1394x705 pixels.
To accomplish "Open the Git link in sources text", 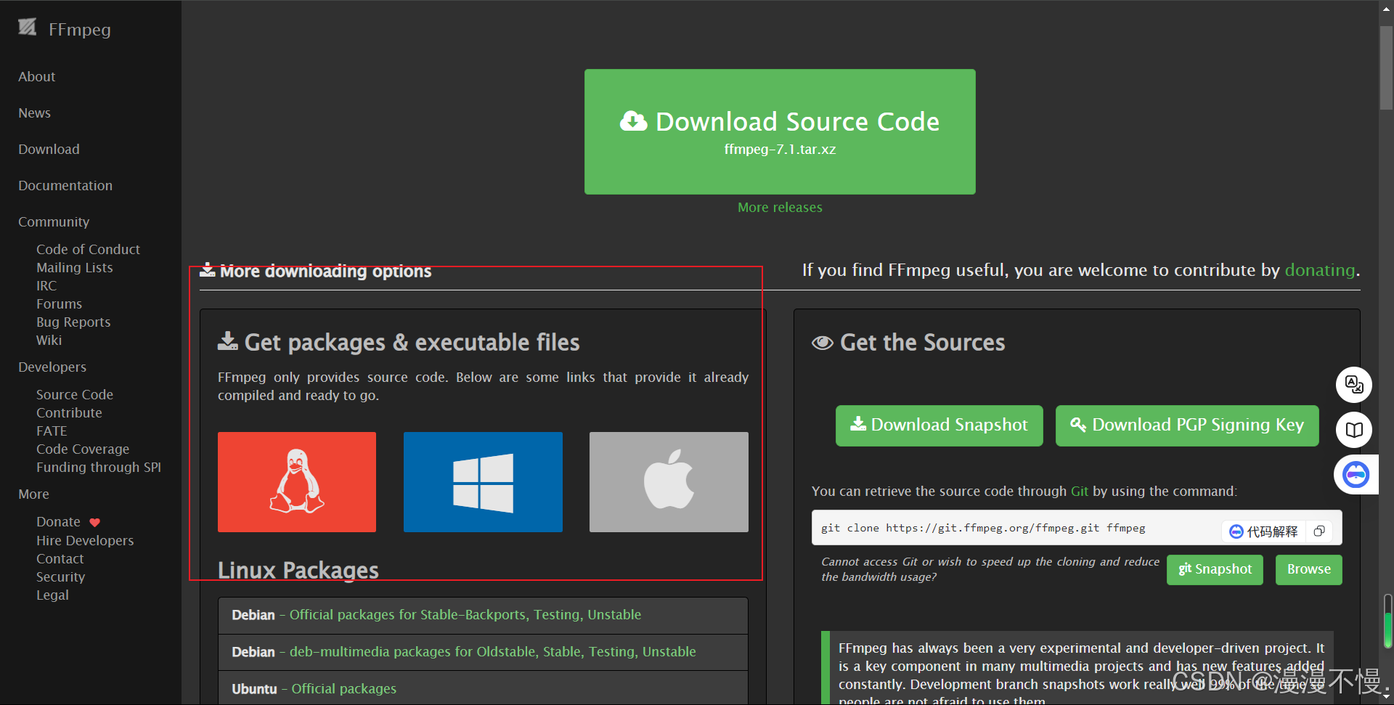I will [1080, 492].
